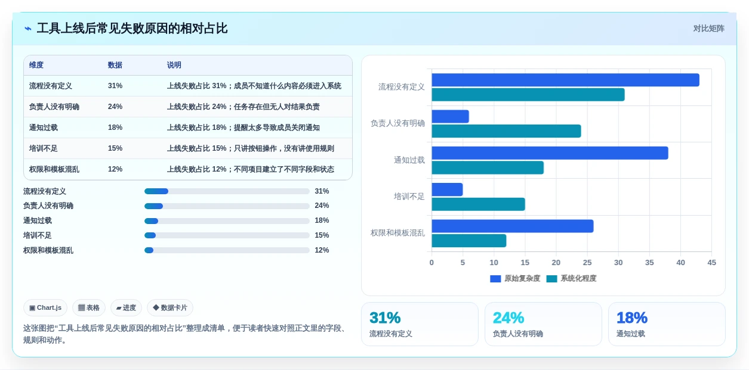Open the 31% 流程没有定义 data card
Viewport: 749px width, 370px height.
[420, 324]
